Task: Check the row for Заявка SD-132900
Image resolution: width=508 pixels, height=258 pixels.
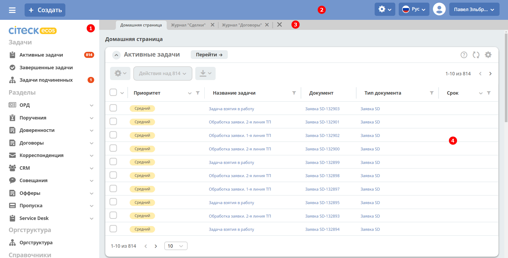Action: (113, 148)
